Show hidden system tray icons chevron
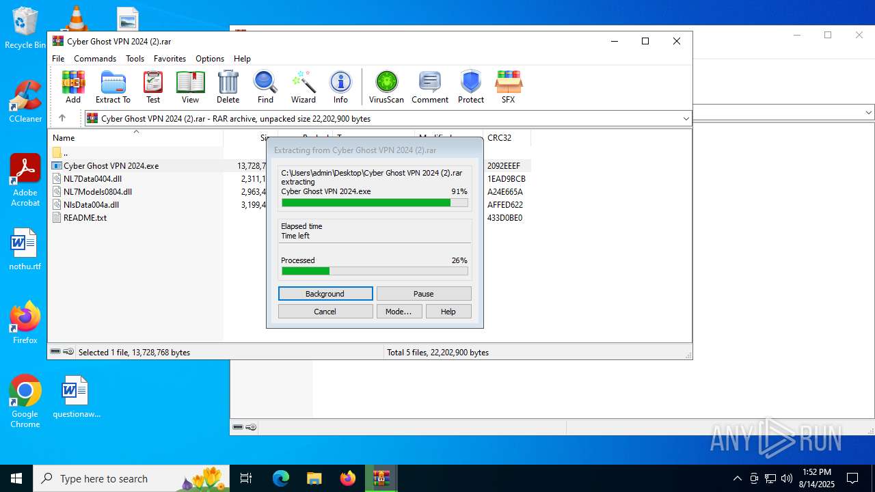The image size is (875, 492). (737, 478)
